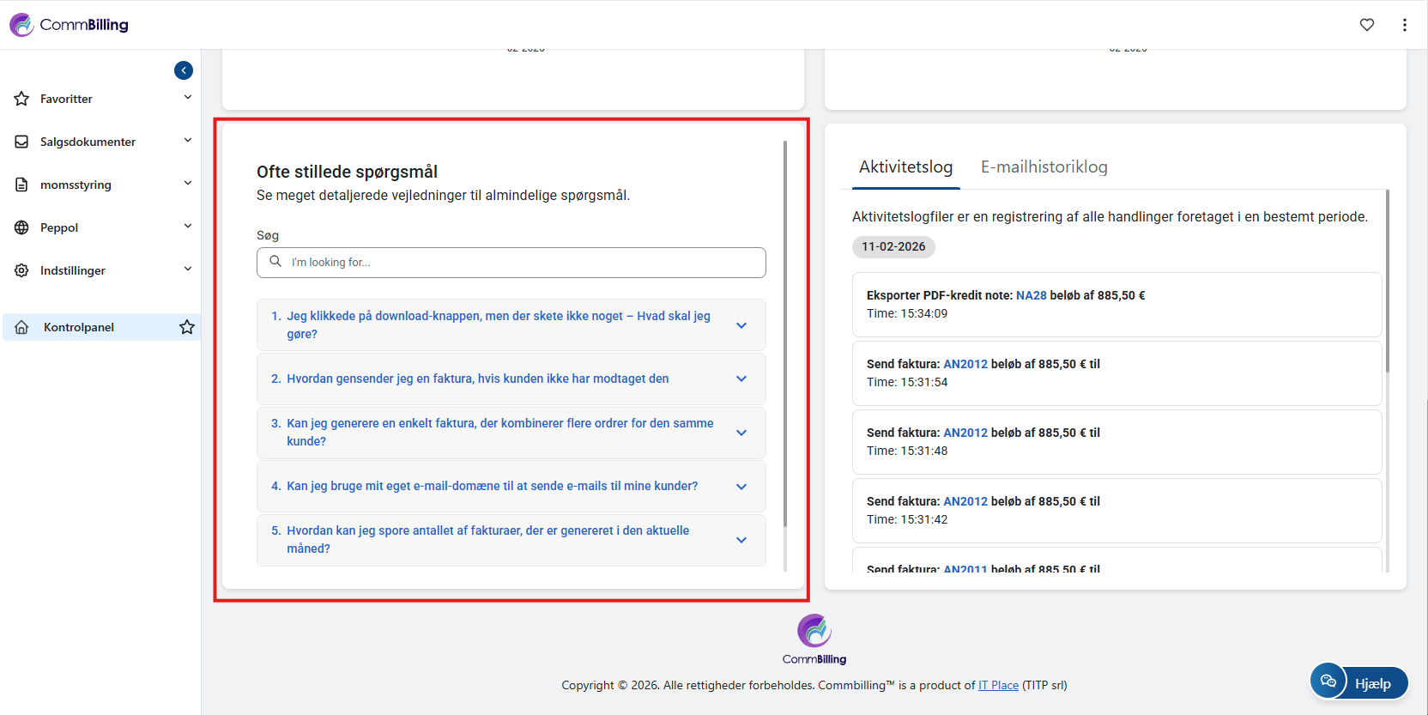The width and height of the screenshot is (1428, 715).
Task: Click the Salgsdokumenter inbox icon
Action: [22, 142]
